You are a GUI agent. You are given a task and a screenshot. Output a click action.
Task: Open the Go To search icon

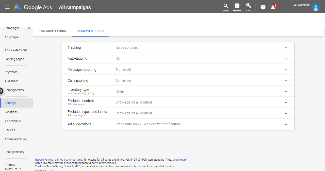[x=225, y=7]
